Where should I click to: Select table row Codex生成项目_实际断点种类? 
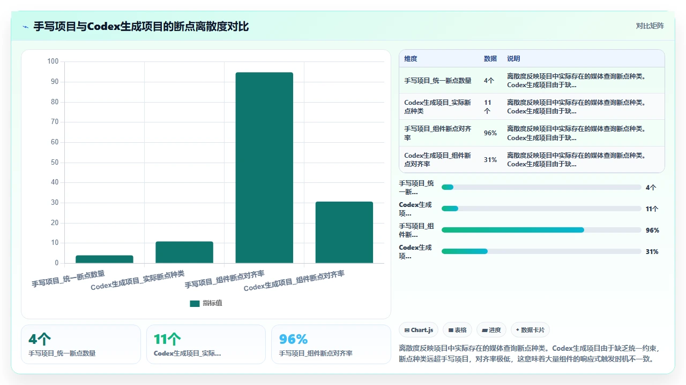[x=532, y=106]
